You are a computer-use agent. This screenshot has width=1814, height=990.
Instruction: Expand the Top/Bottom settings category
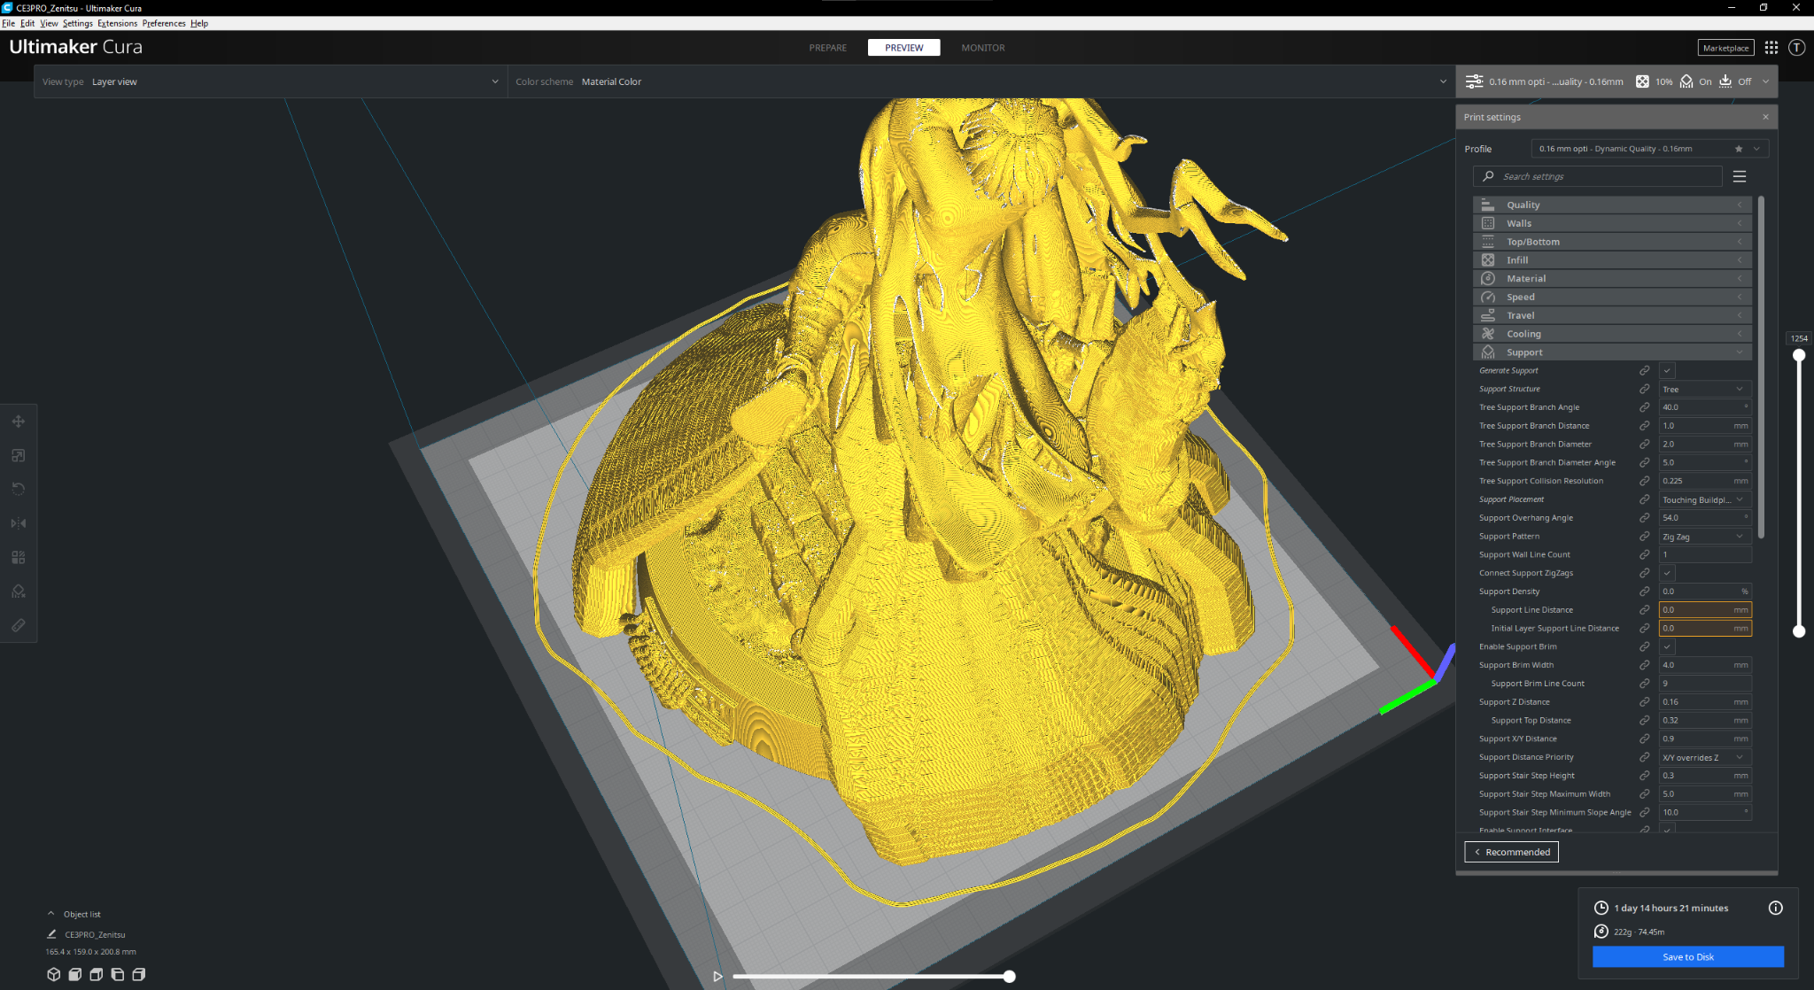point(1612,242)
